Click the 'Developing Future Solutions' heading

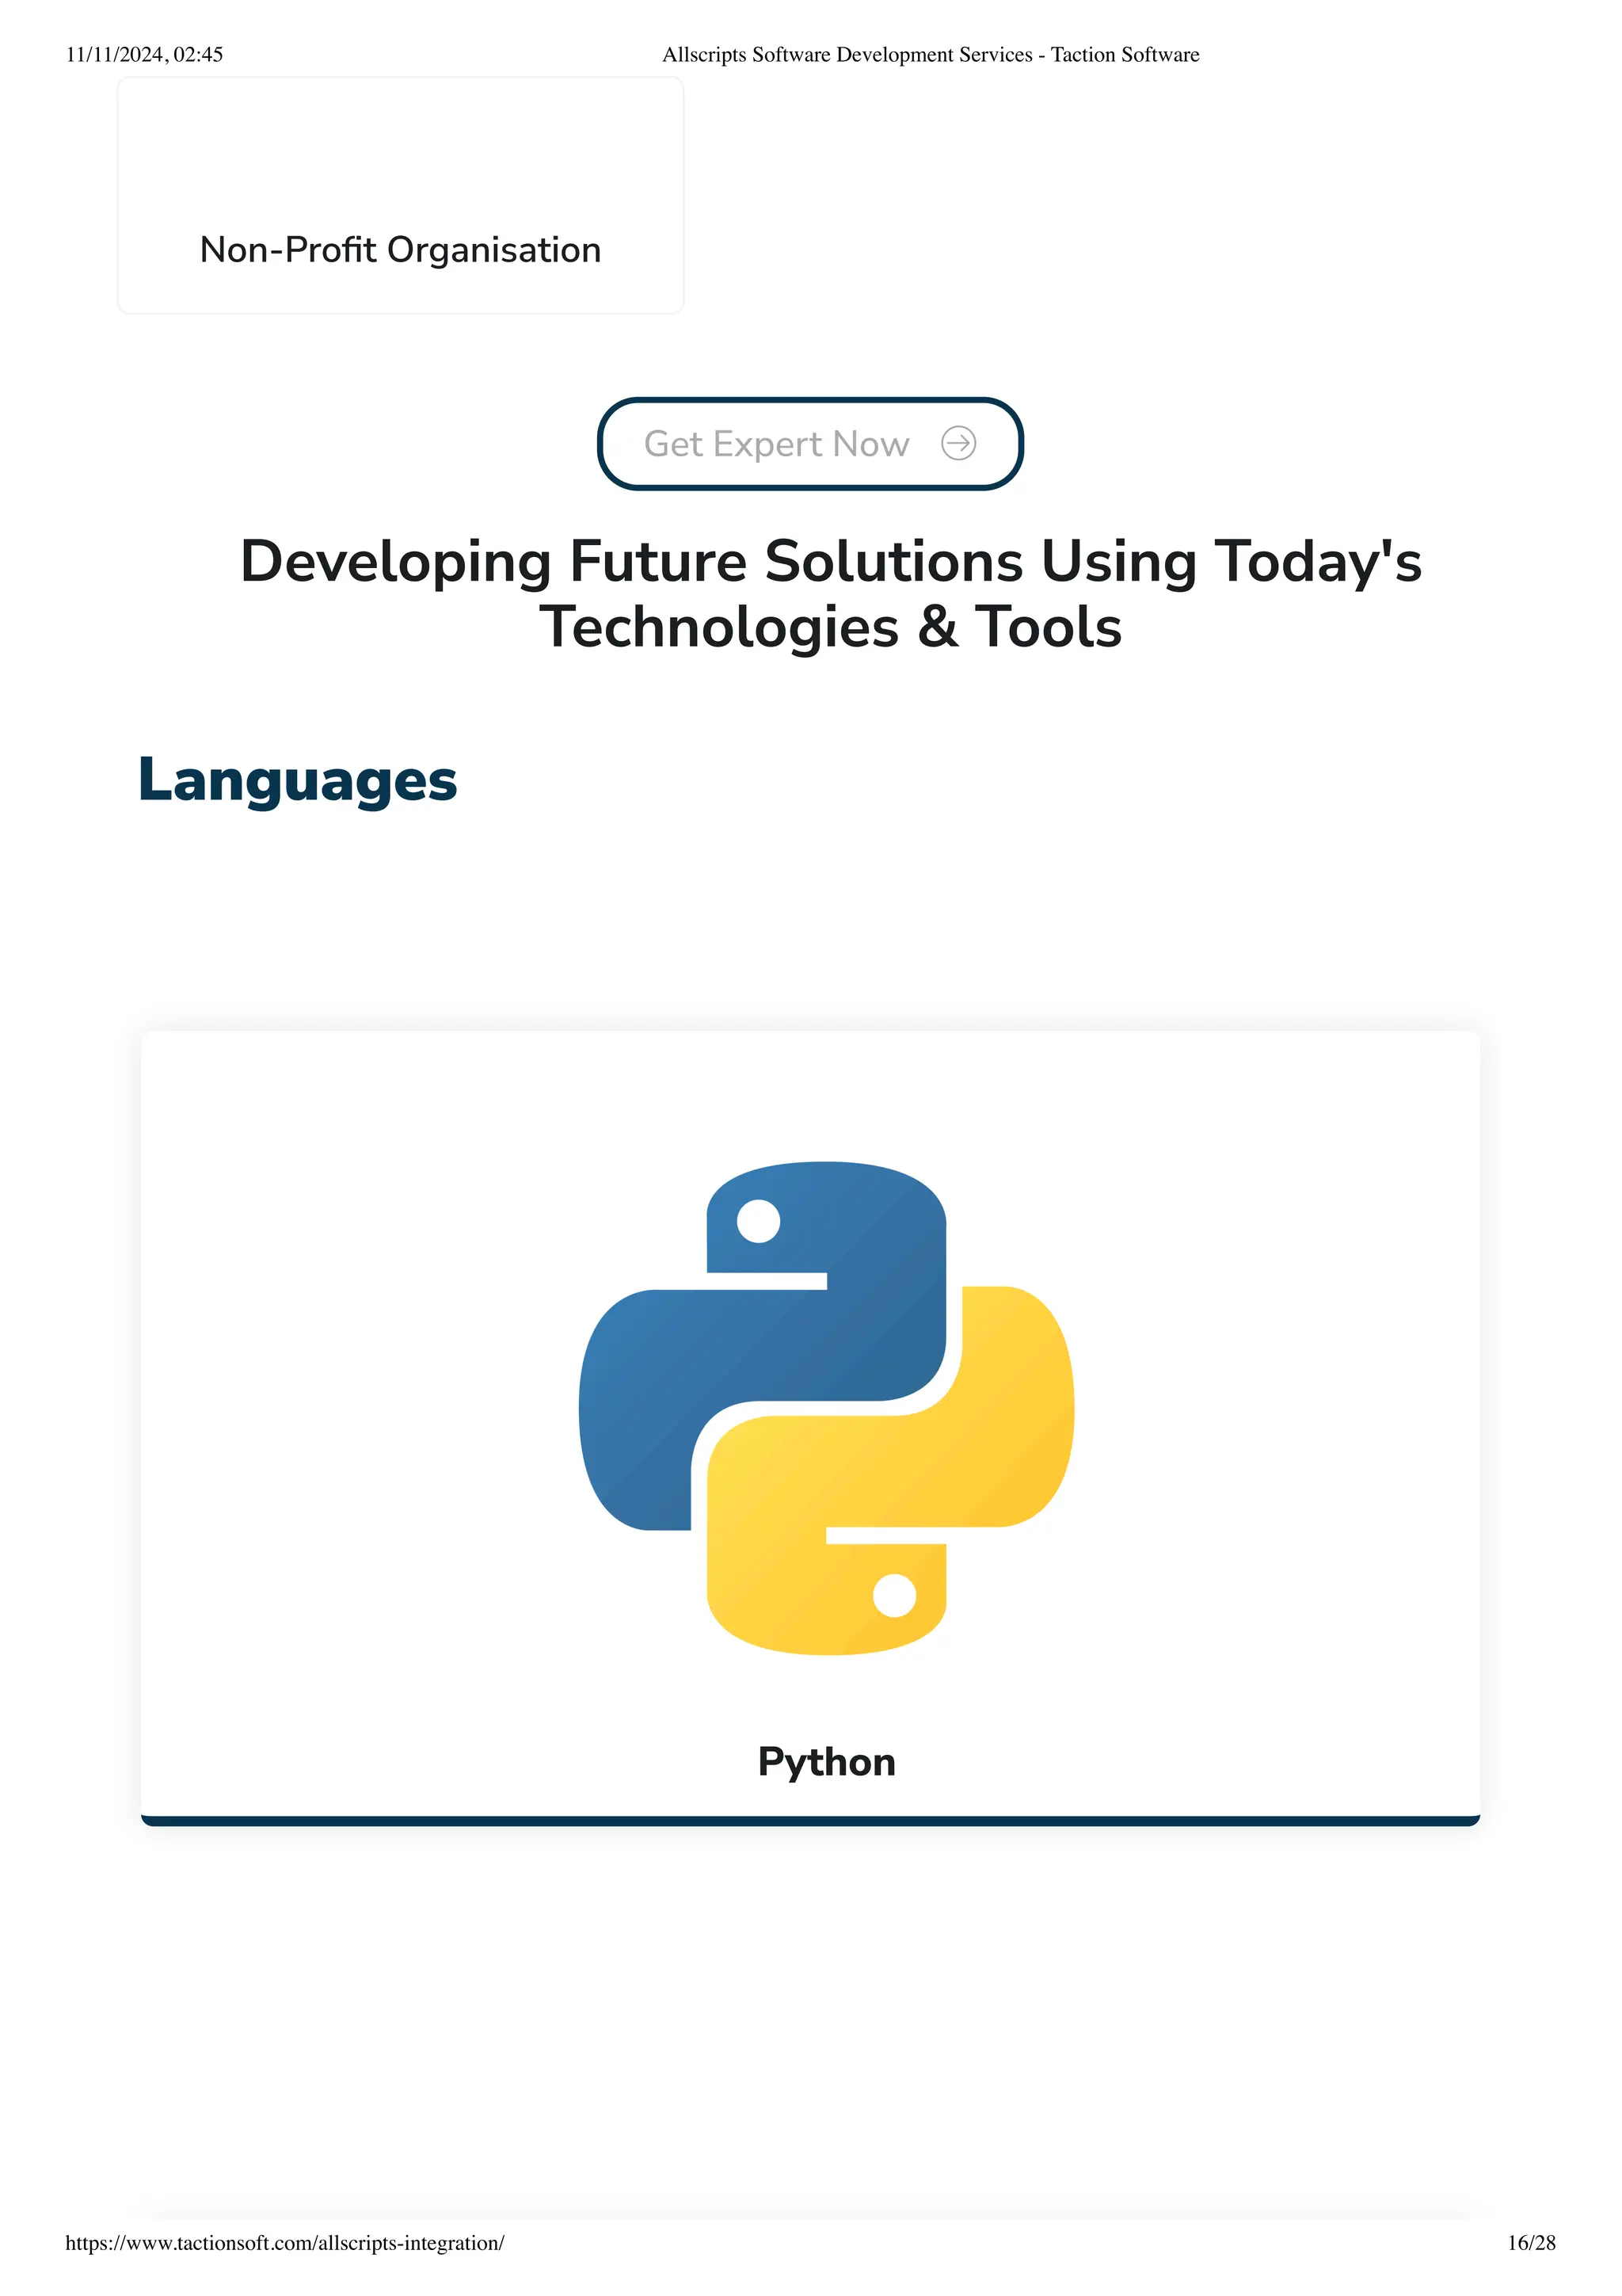(x=831, y=594)
